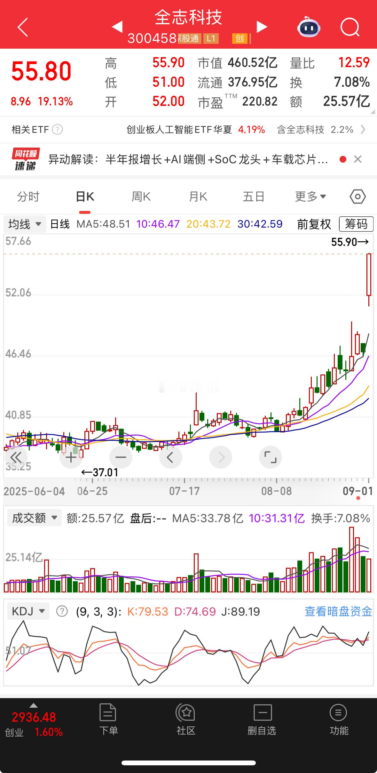Switch to 五日 tab
This screenshot has width=377, height=773.
[254, 197]
